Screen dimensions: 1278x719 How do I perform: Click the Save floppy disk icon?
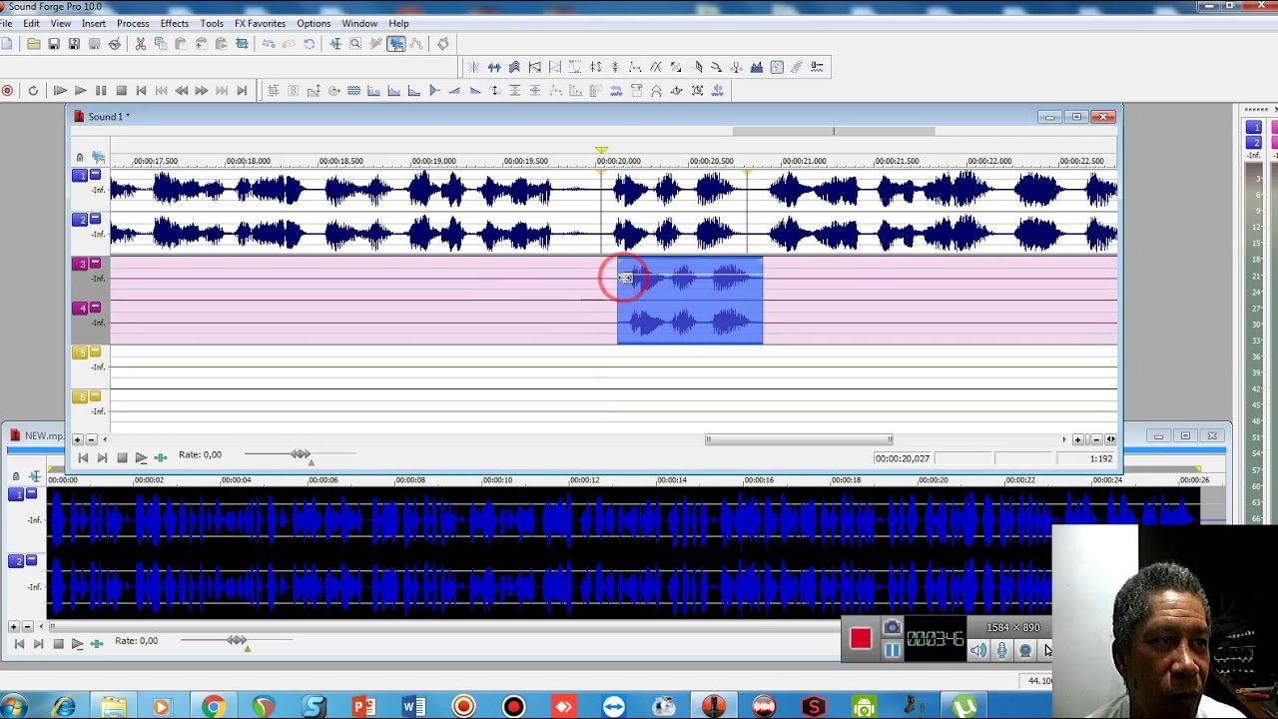pos(54,44)
